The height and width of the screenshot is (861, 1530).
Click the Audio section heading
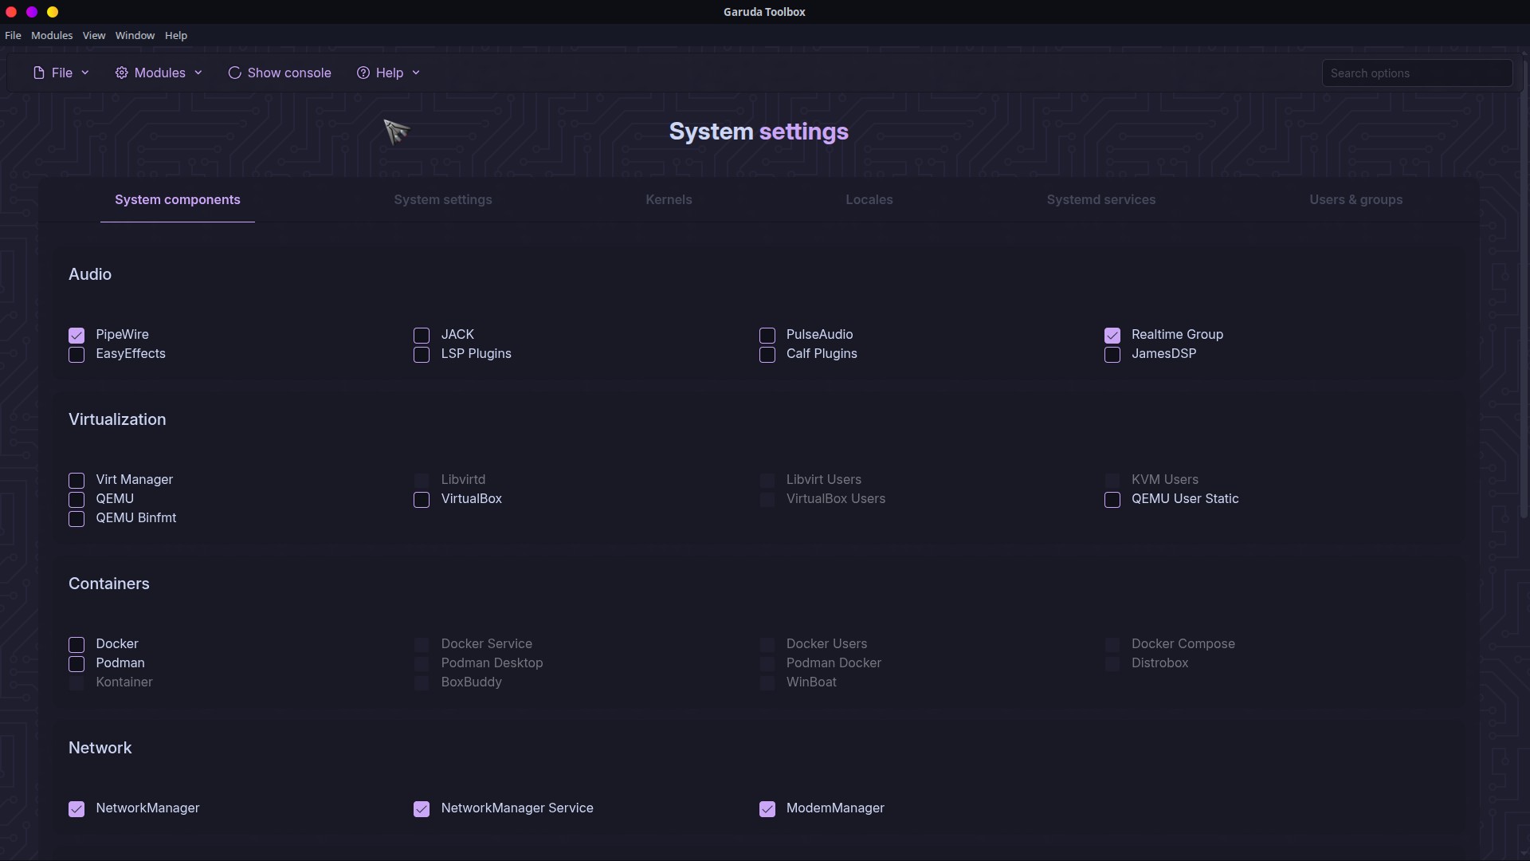90,274
